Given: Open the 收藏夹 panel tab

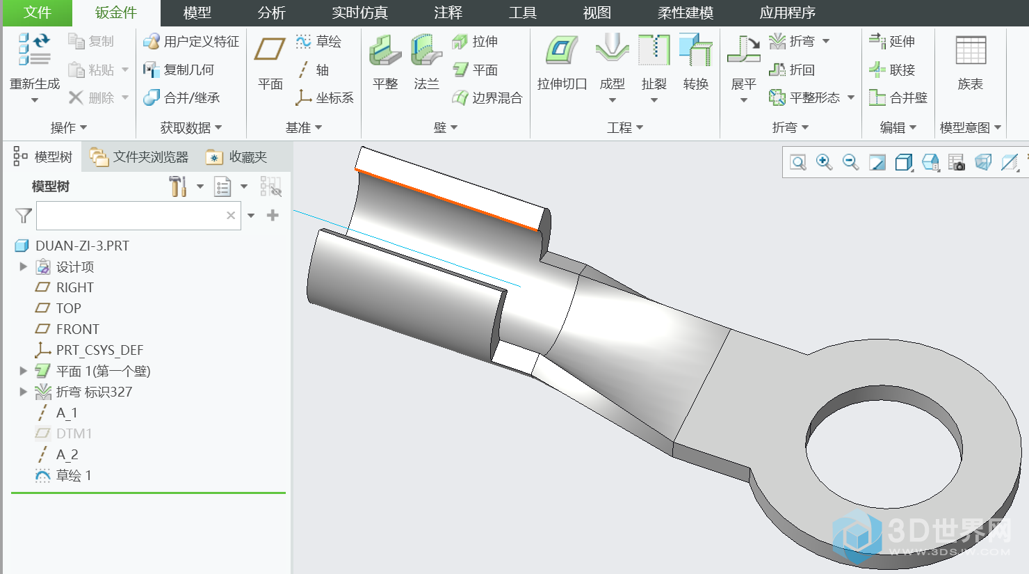Looking at the screenshot, I should click(237, 157).
